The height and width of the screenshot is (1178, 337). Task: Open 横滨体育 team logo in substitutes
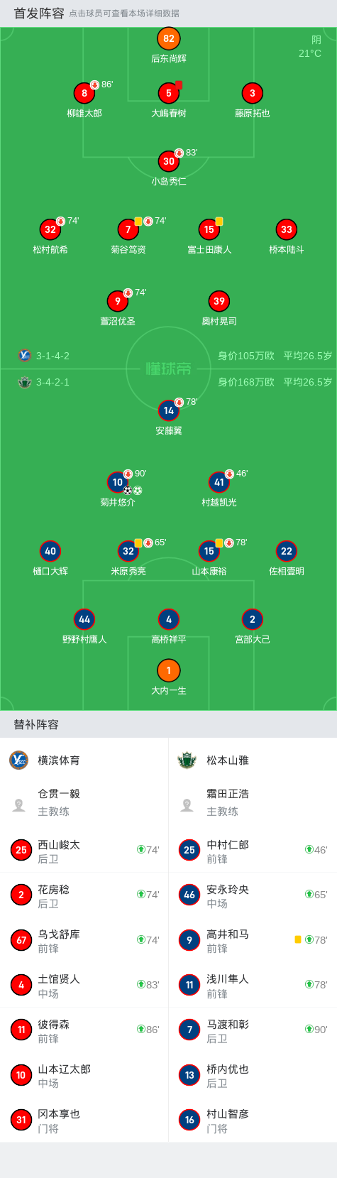pos(19,760)
